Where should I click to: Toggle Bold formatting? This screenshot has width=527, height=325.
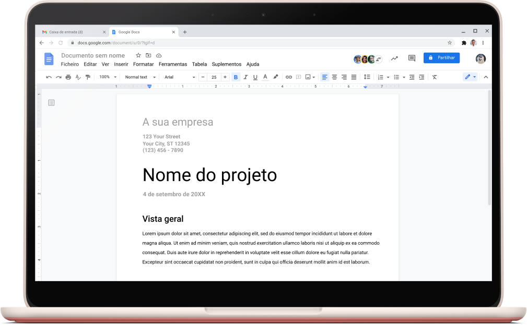click(x=236, y=77)
